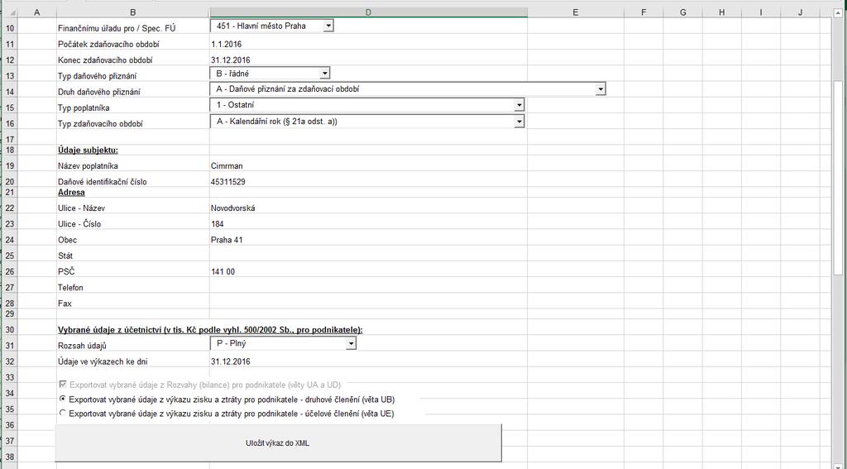This screenshot has width=847, height=469.
Task: Select column header E
Action: [x=576, y=12]
